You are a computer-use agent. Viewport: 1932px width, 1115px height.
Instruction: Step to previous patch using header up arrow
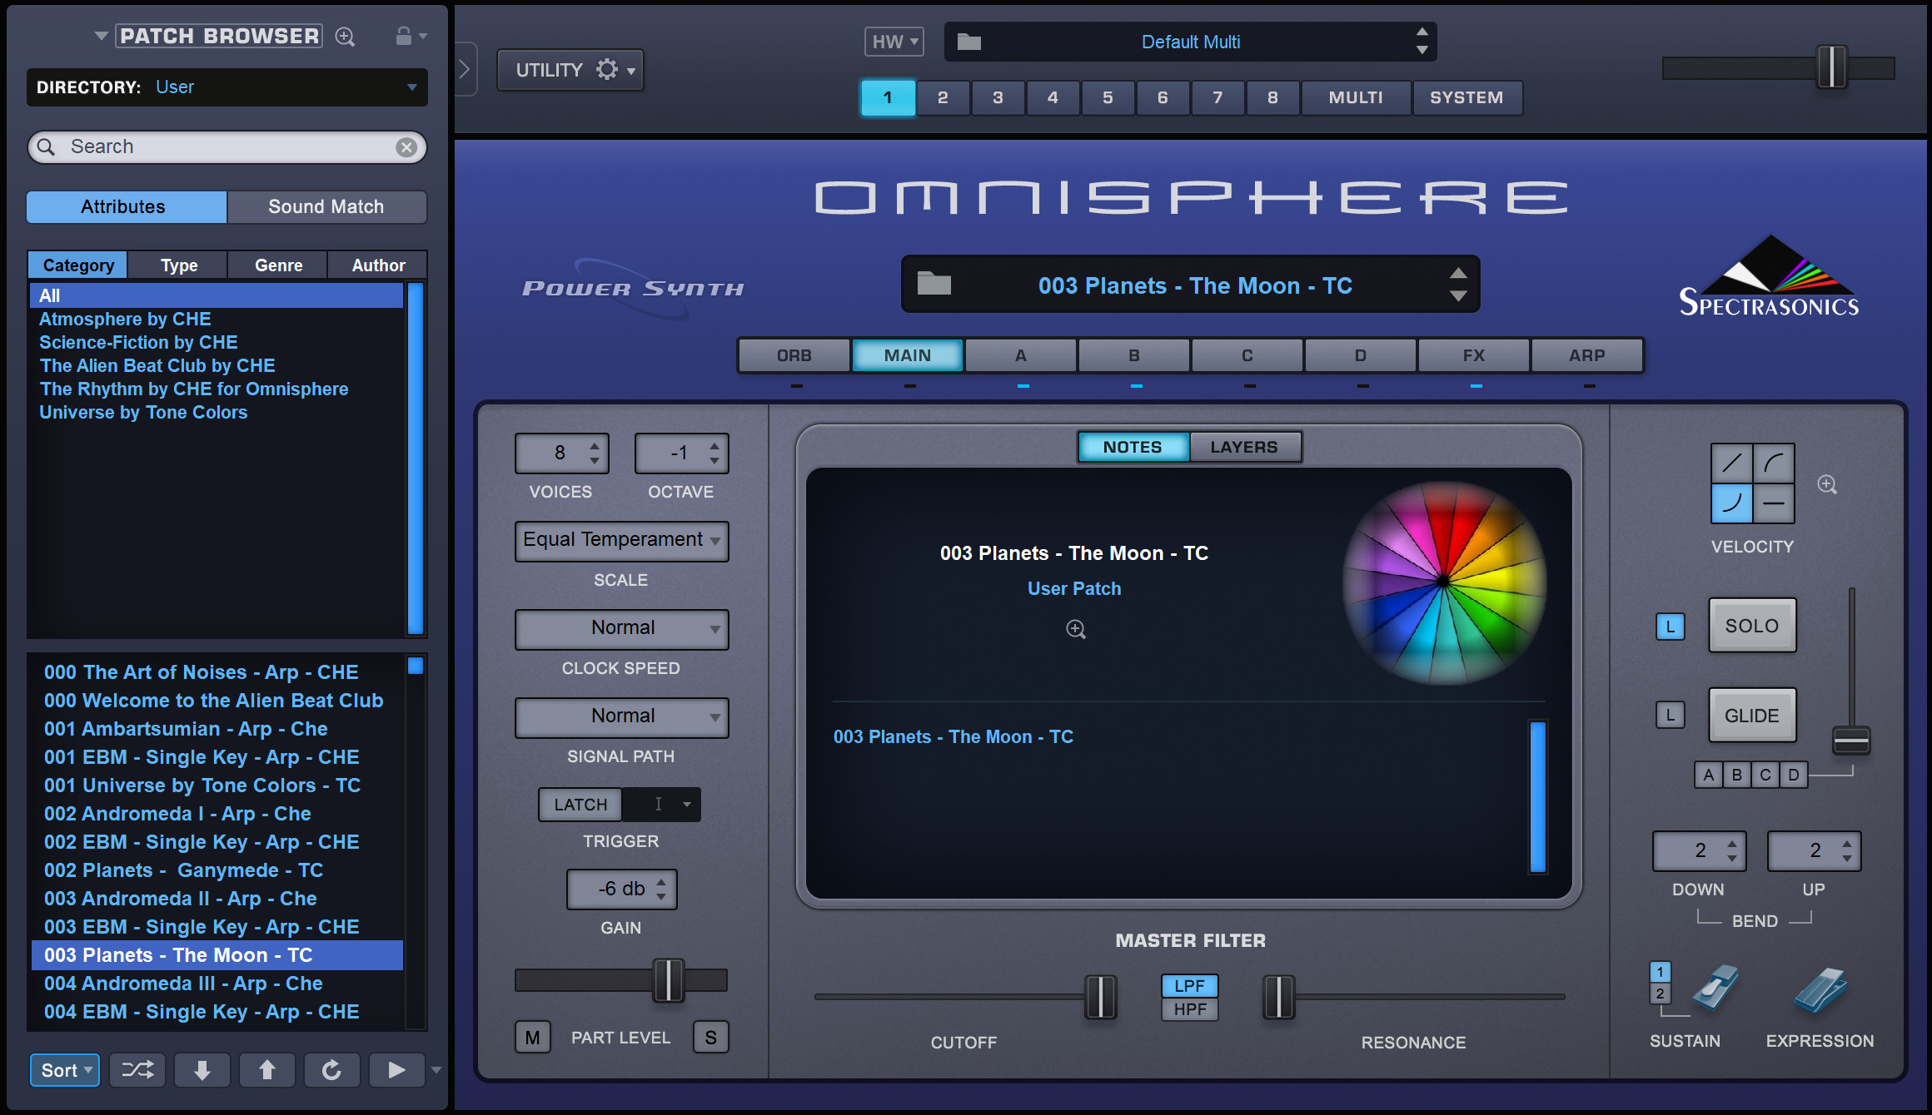[x=1458, y=273]
